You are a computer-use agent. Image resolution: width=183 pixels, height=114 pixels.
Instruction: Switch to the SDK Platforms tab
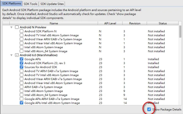point(11,4)
